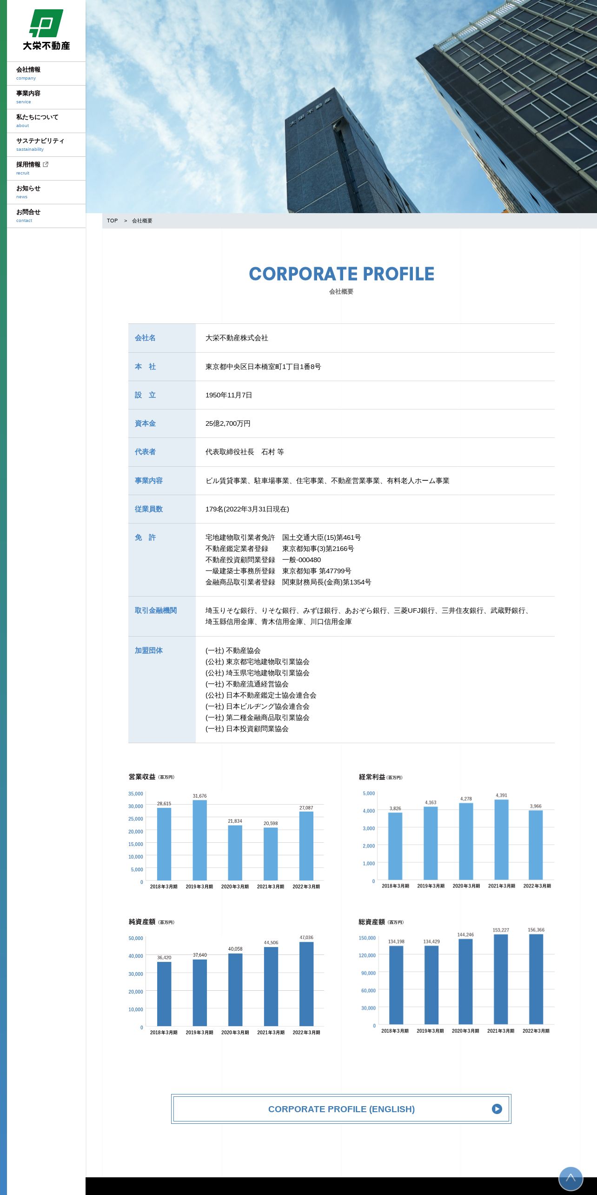Open サステナビリティ menu item
597x1195 pixels.
coord(46,145)
